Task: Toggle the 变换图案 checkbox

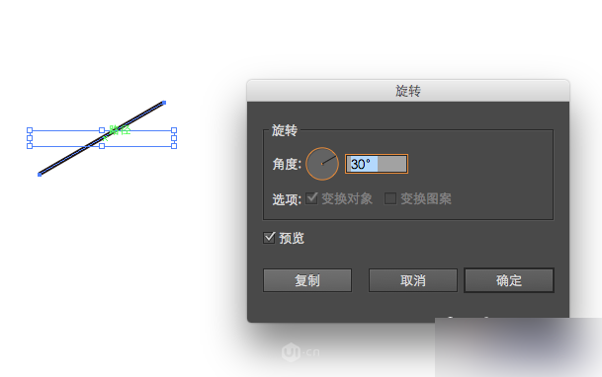Action: click(390, 198)
